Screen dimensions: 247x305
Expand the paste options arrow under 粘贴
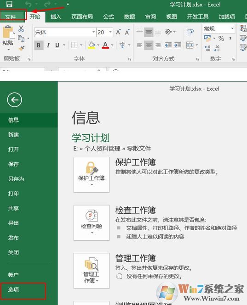tap(9, 50)
